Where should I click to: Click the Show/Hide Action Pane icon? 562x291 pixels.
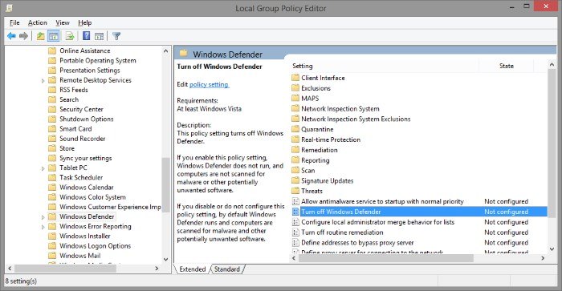[x=100, y=36]
